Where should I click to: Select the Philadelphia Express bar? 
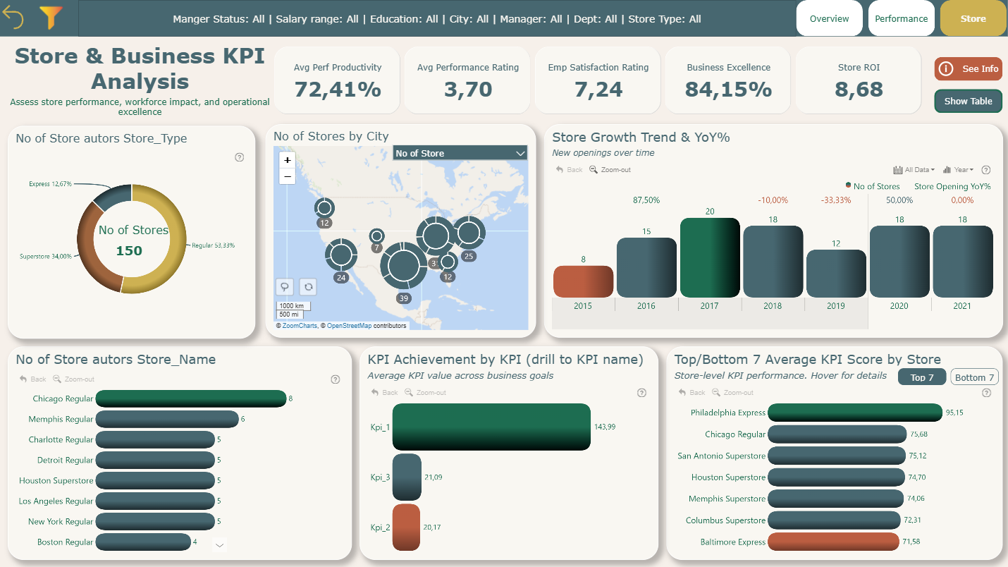point(855,413)
